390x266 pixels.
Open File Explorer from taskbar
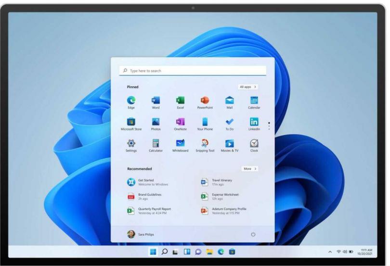pyautogui.click(x=209, y=252)
